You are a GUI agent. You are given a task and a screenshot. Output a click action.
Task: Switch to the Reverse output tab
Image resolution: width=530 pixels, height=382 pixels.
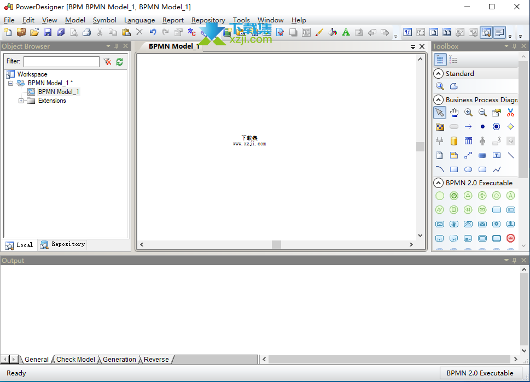click(x=156, y=360)
